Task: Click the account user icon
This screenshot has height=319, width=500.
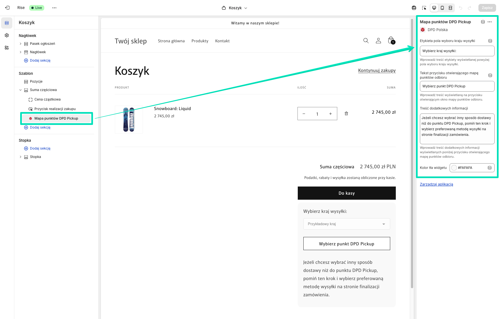Action: (378, 41)
